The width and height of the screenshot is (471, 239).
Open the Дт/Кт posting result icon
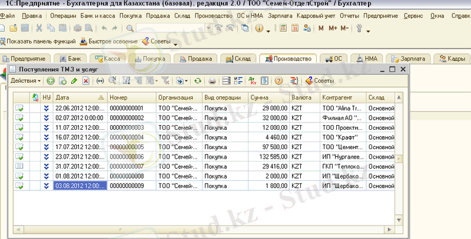point(253,80)
